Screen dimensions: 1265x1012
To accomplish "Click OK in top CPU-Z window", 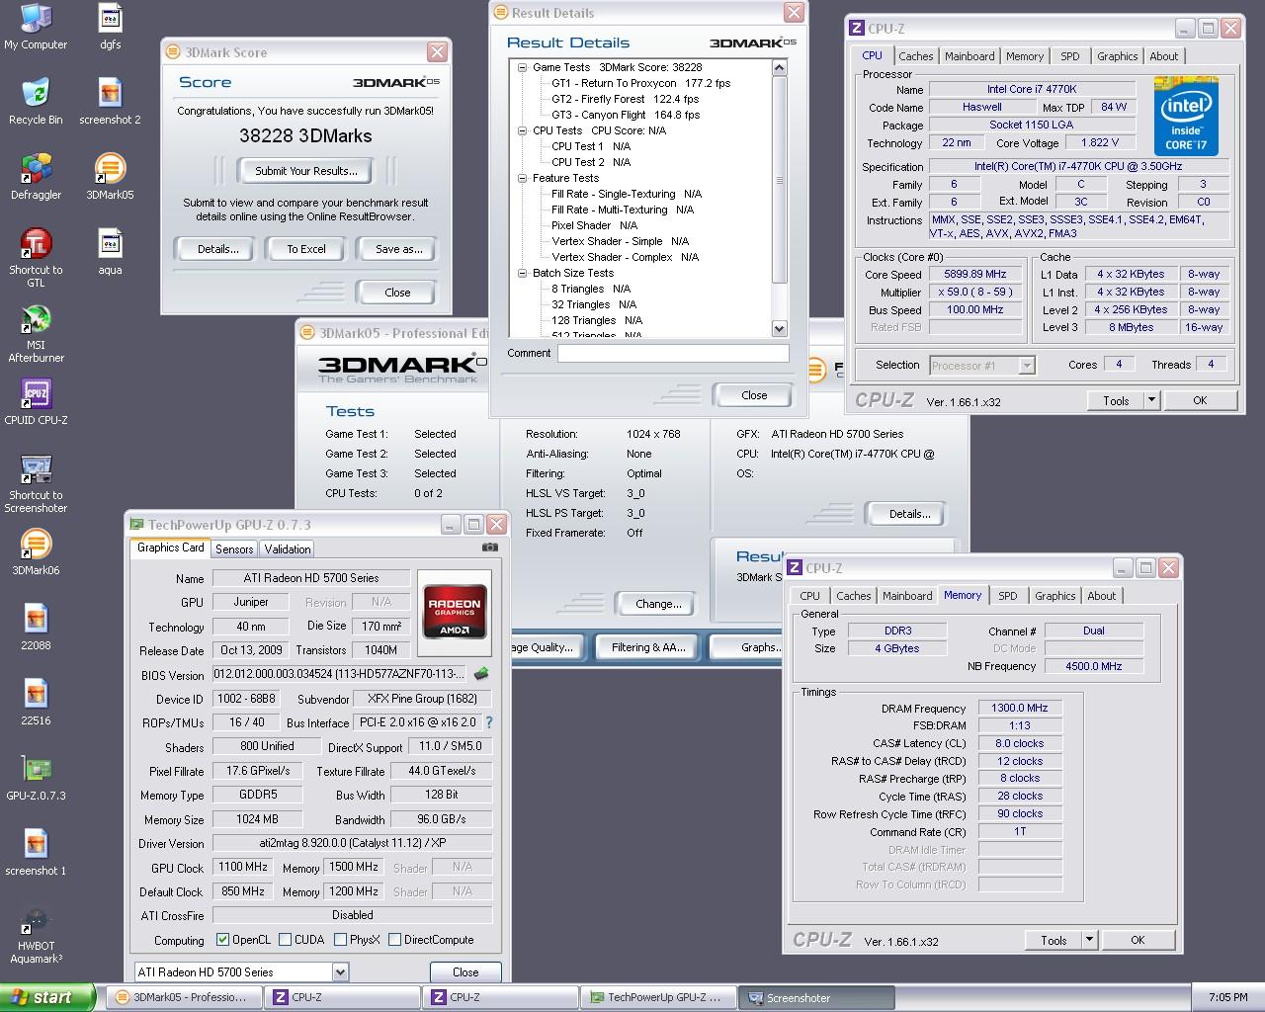I will coord(1199,400).
